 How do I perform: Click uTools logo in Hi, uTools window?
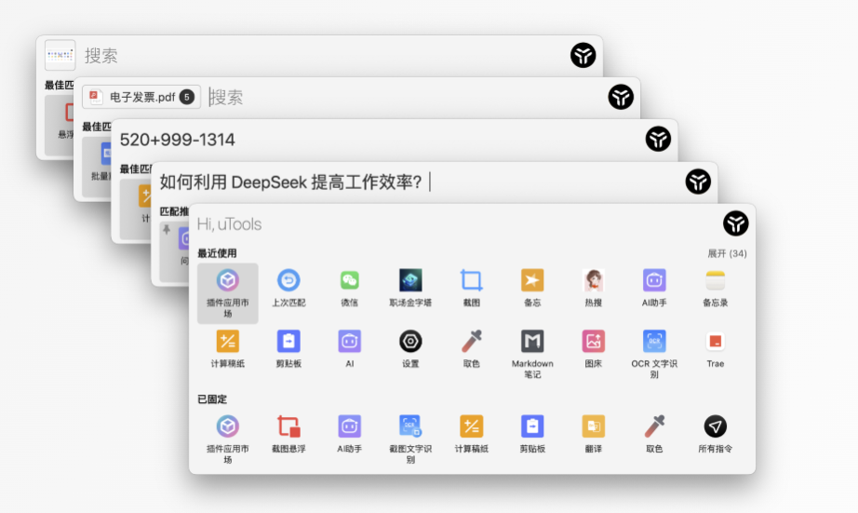pos(735,223)
